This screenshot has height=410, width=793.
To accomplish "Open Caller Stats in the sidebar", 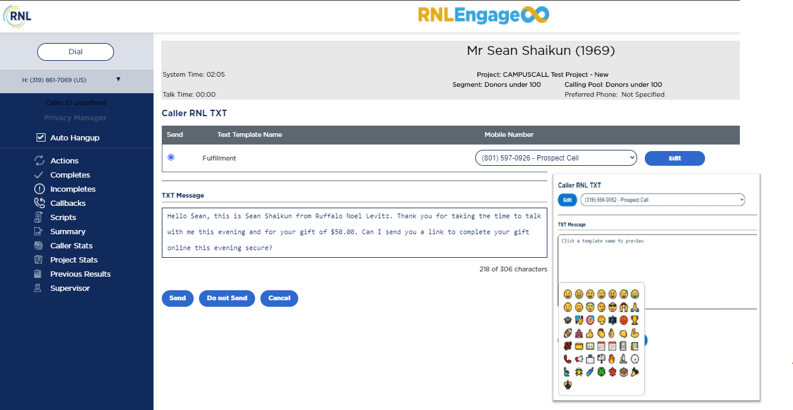I will point(71,245).
